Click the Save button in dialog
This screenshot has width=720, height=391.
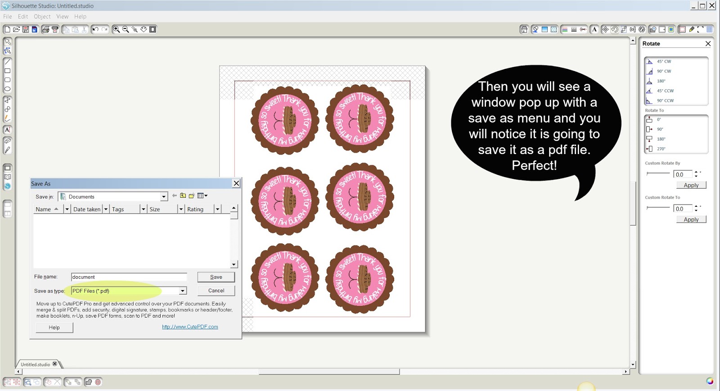[x=216, y=277]
